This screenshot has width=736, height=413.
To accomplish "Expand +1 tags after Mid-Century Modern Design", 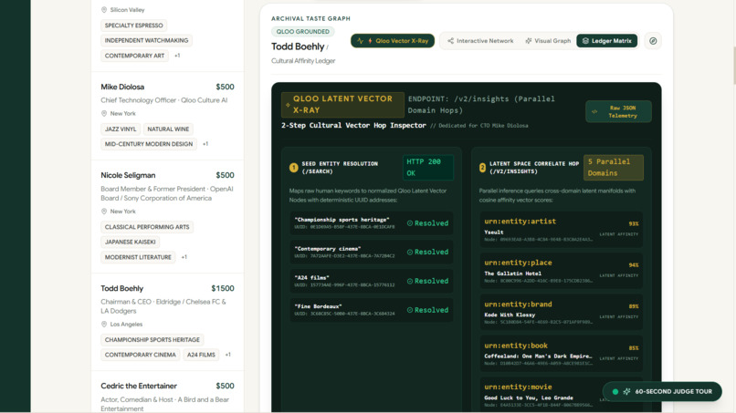I will [205, 144].
